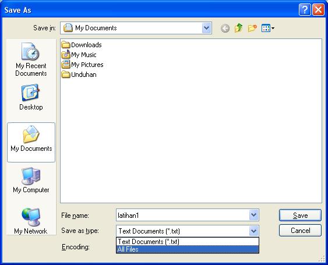328x265 pixels.
Task: Expand the File name history dropdown arrow
Action: (x=254, y=215)
